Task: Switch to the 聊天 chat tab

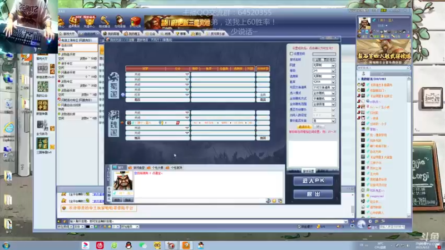Action: [118, 168]
